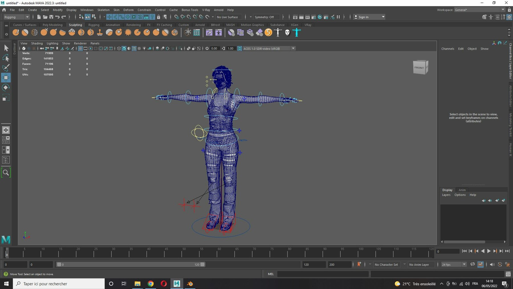Screen dimensions: 513x289
Task: Activate the Rotate tool
Action: coord(6,88)
